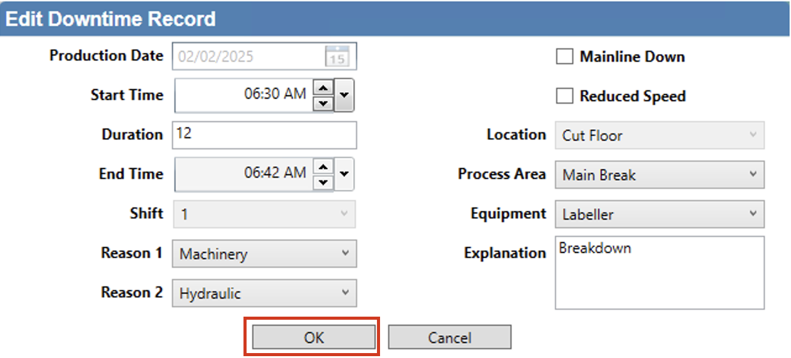Click the Explanation text box with Breakdown

tap(659, 272)
